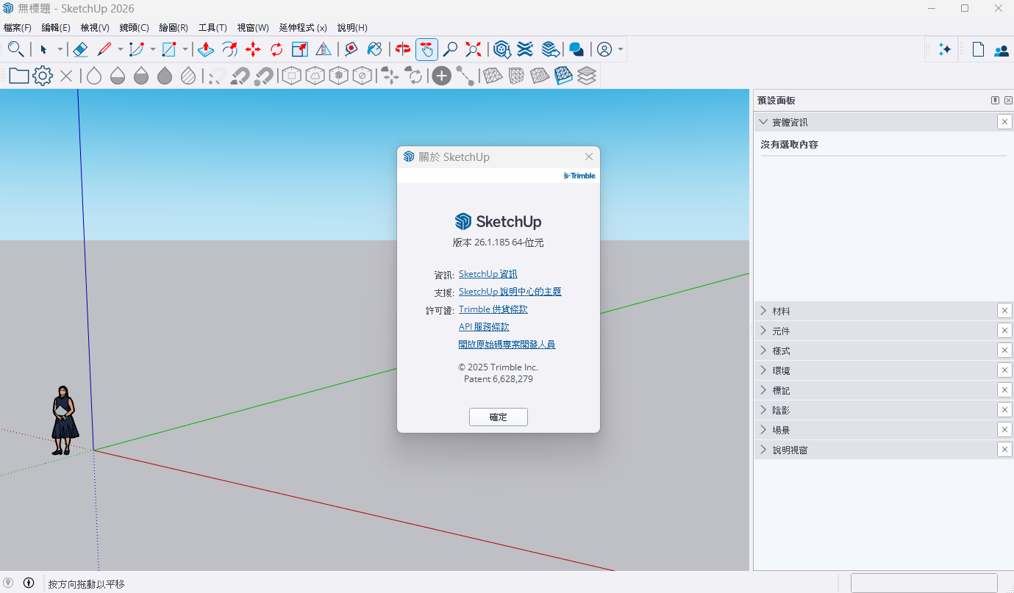This screenshot has width=1014, height=593.
Task: Expand the 環境 panel section
Action: 763,370
